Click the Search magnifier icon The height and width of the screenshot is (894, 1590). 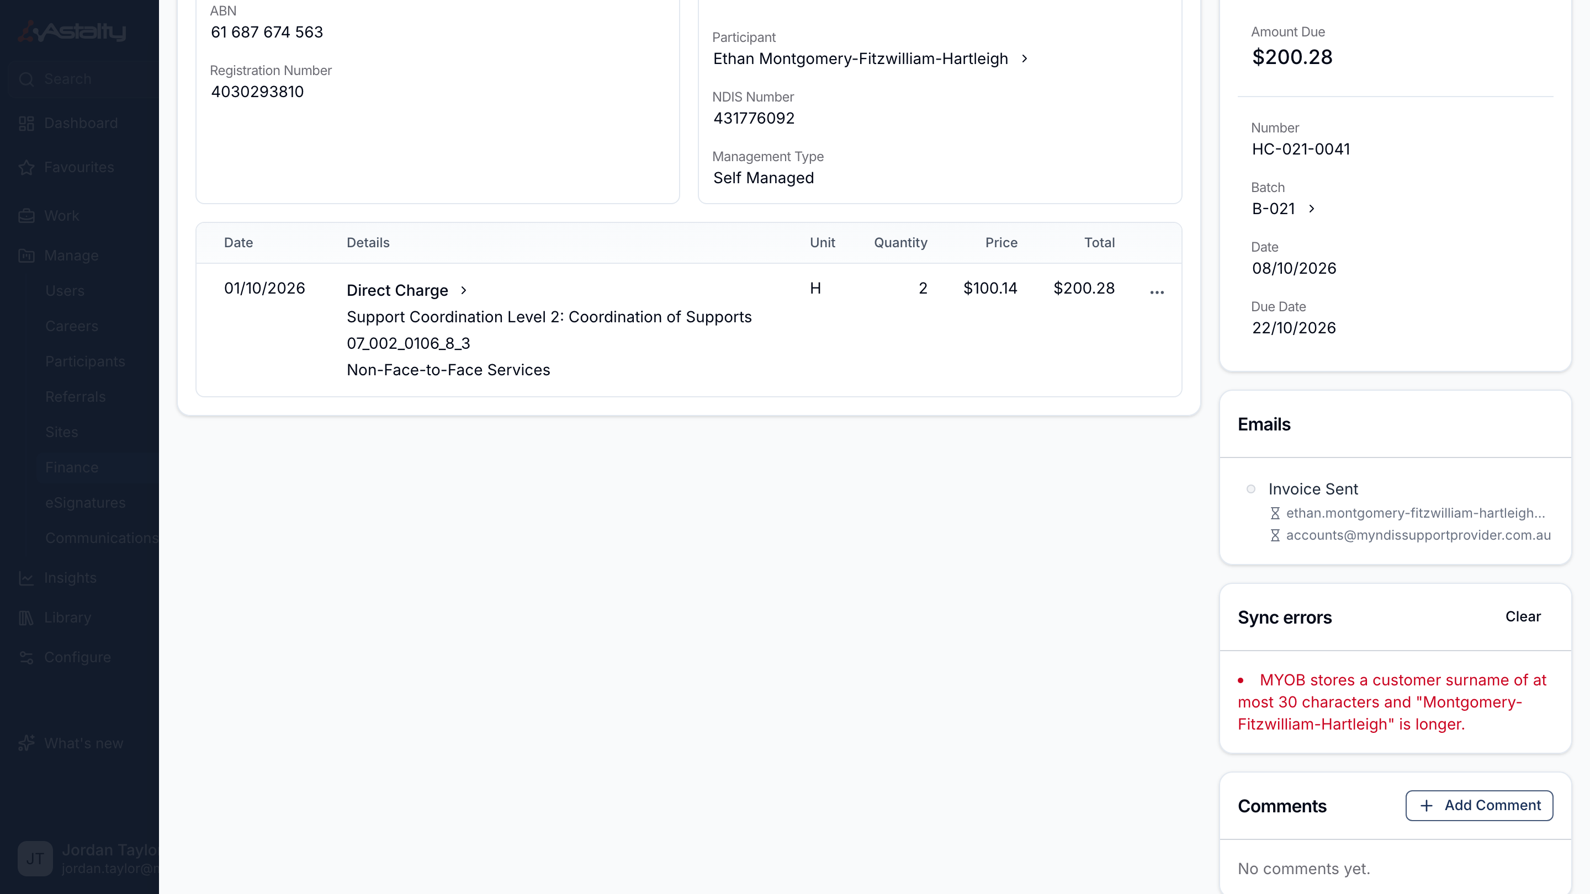(26, 79)
